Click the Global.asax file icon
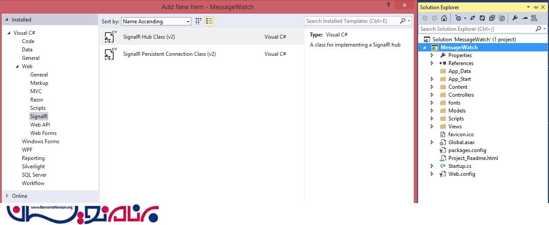 pyautogui.click(x=443, y=142)
